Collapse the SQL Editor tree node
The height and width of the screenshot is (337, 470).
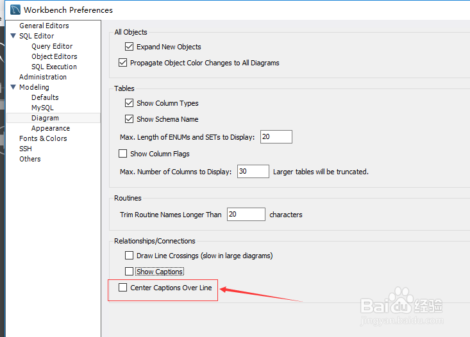pyautogui.click(x=13, y=36)
